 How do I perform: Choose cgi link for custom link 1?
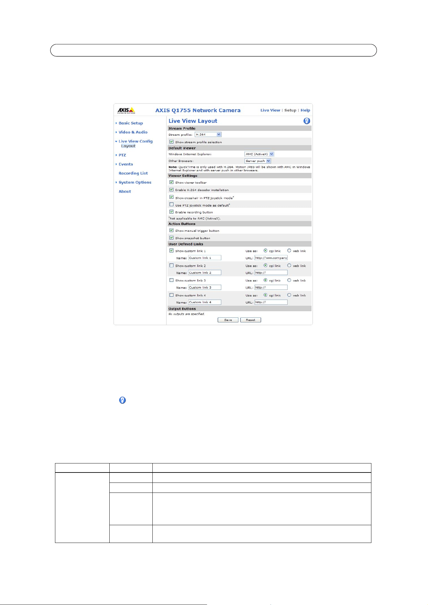pyautogui.click(x=266, y=250)
